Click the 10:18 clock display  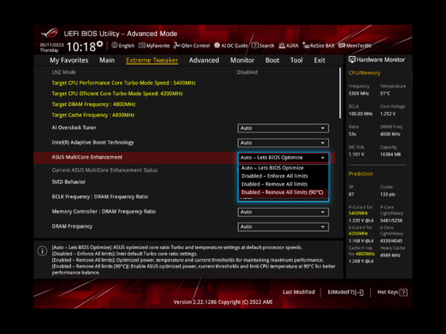coord(80,47)
